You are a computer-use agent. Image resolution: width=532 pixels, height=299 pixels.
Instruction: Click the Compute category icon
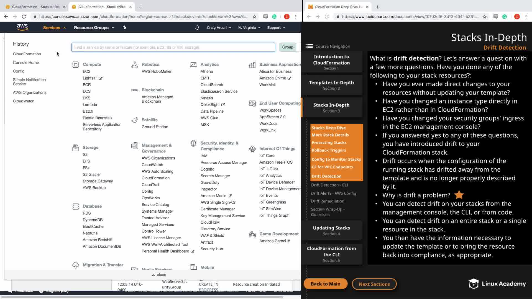pos(75,65)
